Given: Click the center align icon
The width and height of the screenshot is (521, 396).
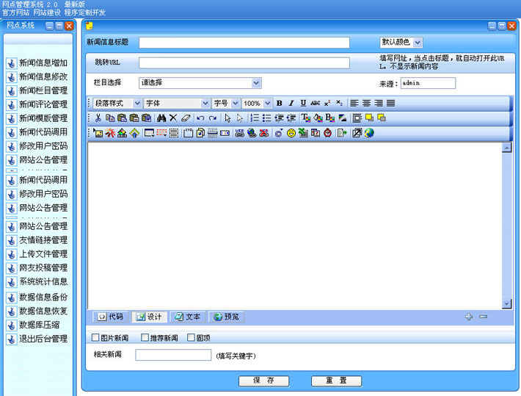Looking at the screenshot, I should [x=366, y=103].
